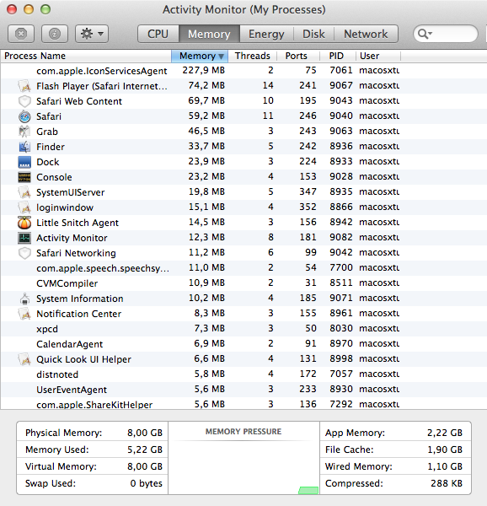
Task: Switch to the Energy tab
Action: [x=266, y=34]
